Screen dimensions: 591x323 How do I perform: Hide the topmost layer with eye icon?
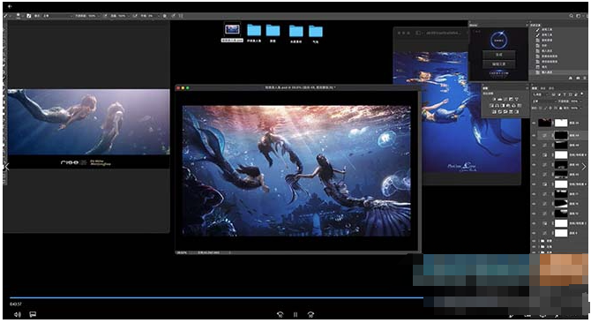534,123
